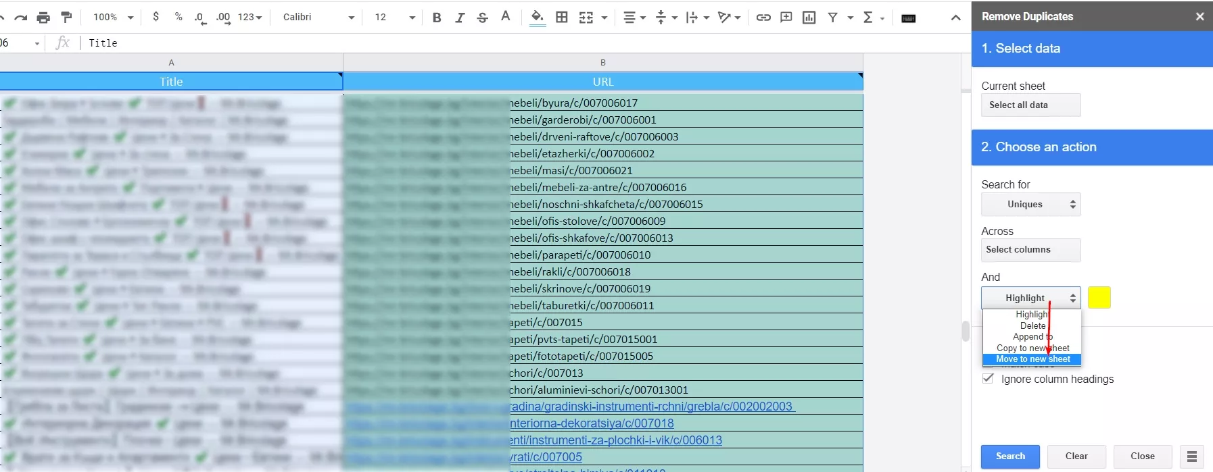Click the merge cells icon
This screenshot has width=1213, height=472.
tap(586, 18)
